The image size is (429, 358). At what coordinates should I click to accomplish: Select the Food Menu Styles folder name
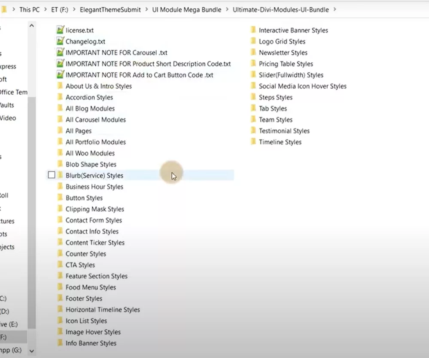point(91,287)
